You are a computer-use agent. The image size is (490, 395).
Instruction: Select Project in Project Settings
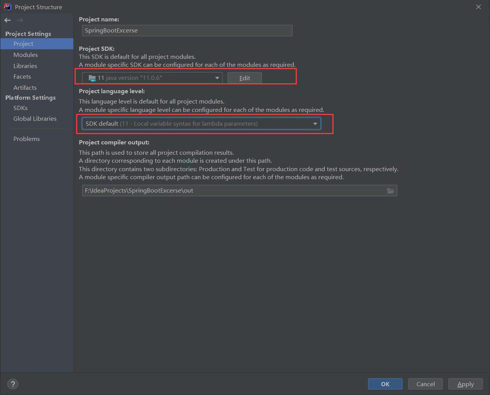click(x=37, y=44)
